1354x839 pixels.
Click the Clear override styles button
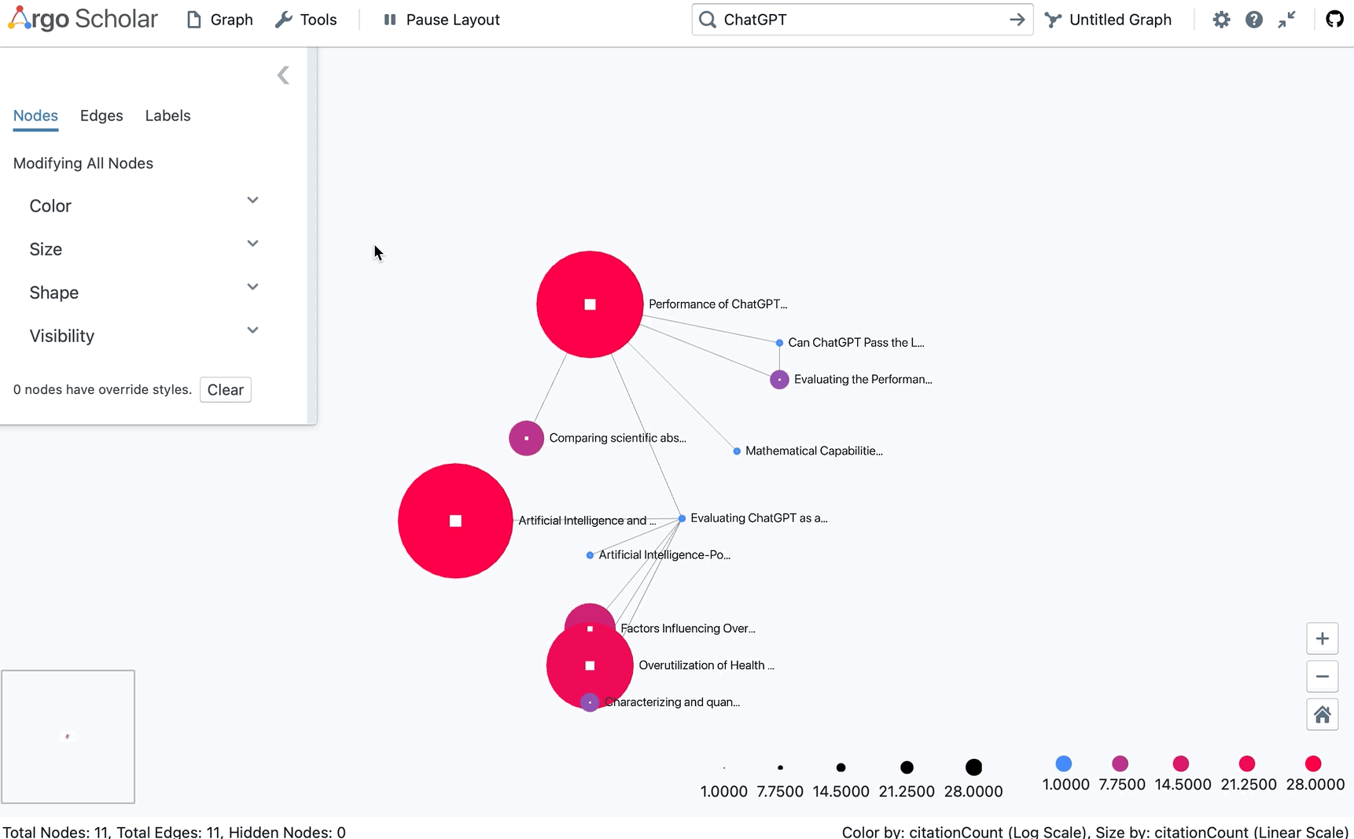(226, 390)
